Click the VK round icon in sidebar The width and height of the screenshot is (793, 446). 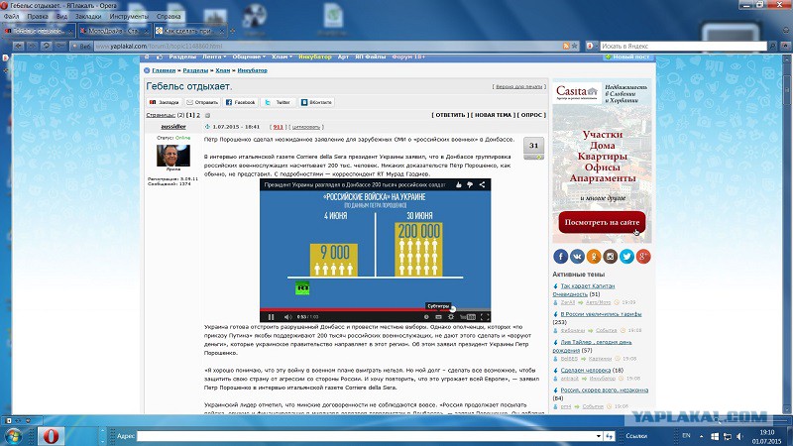577,257
